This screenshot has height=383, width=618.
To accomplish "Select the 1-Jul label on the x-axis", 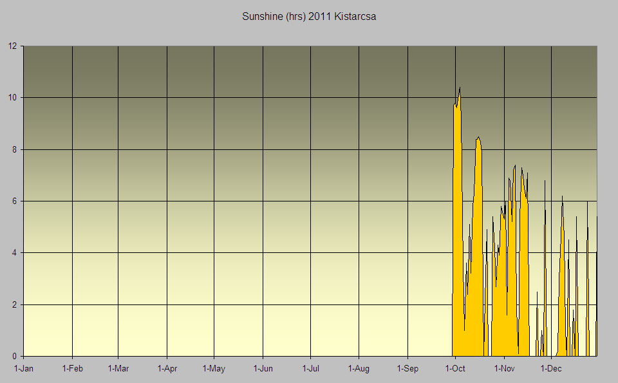I will coord(310,369).
